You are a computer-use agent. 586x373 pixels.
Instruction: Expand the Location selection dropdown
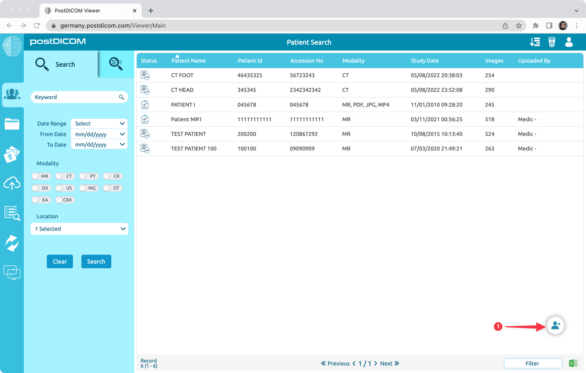tap(79, 228)
